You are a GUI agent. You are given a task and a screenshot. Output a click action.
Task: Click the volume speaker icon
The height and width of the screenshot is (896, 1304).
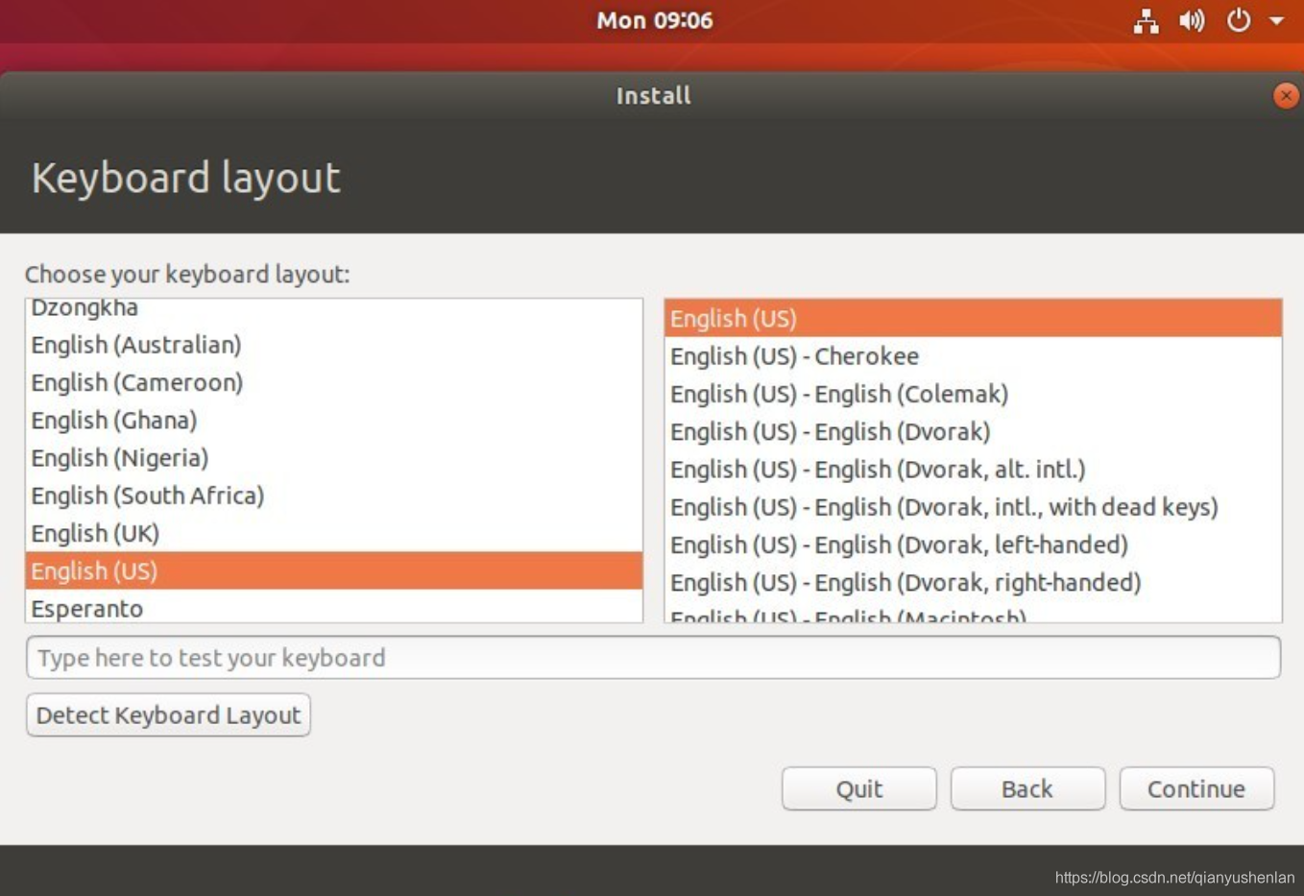[1192, 20]
